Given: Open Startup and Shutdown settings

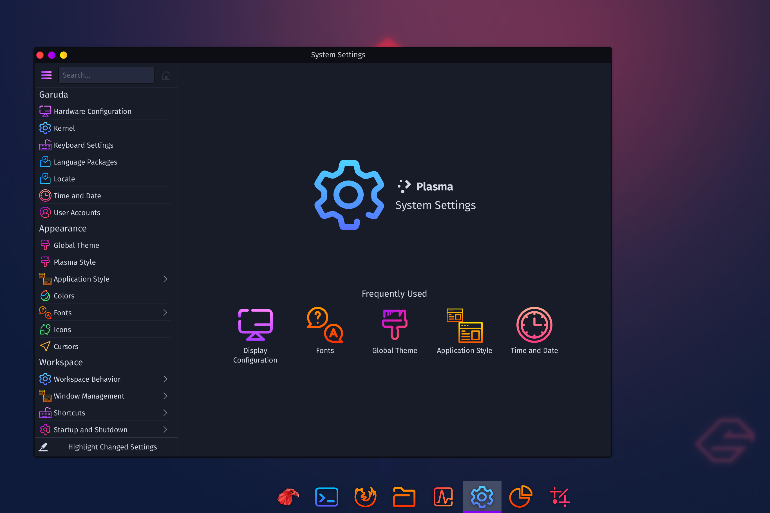Looking at the screenshot, I should pyautogui.click(x=104, y=429).
